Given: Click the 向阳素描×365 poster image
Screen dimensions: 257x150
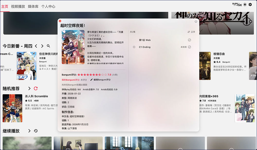Looking at the screenshot, I should 245,108.
